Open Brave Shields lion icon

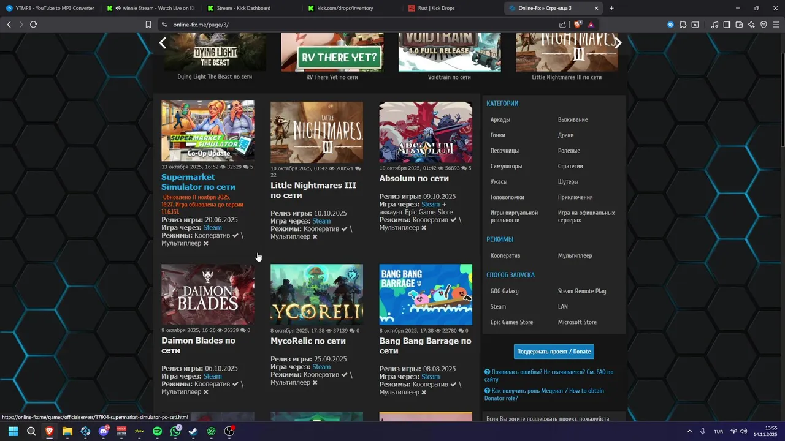tap(578, 24)
